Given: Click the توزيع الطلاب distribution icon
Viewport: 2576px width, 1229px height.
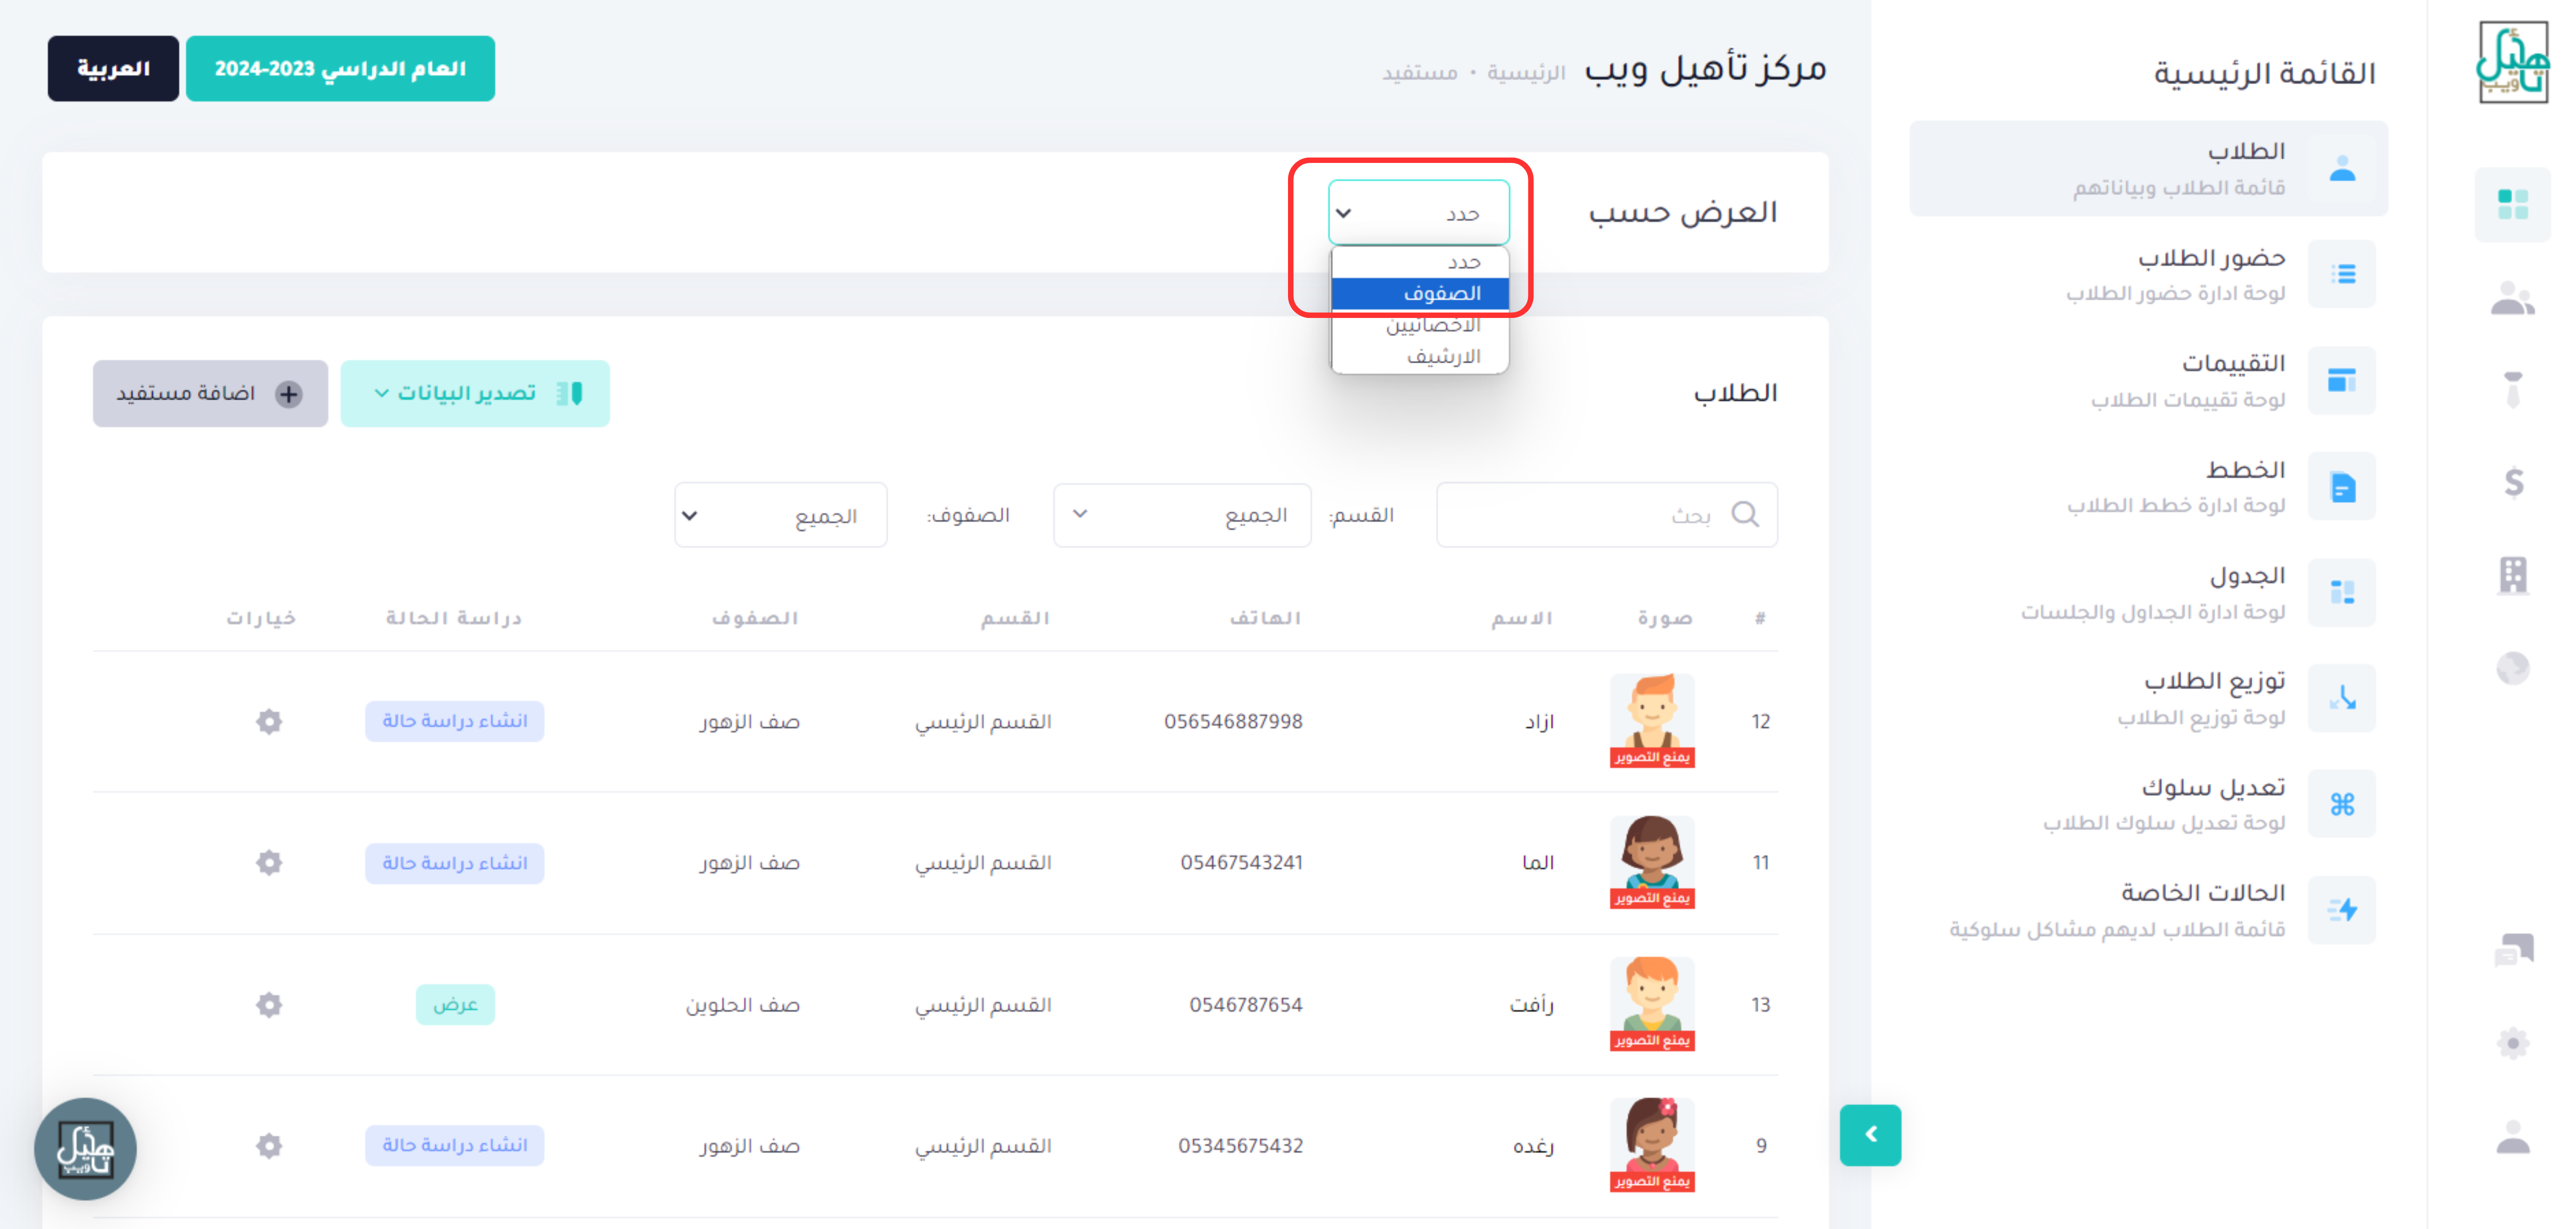Looking at the screenshot, I should coord(2342,698).
